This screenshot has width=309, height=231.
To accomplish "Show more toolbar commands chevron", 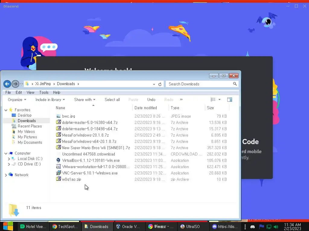I will click(x=181, y=99).
